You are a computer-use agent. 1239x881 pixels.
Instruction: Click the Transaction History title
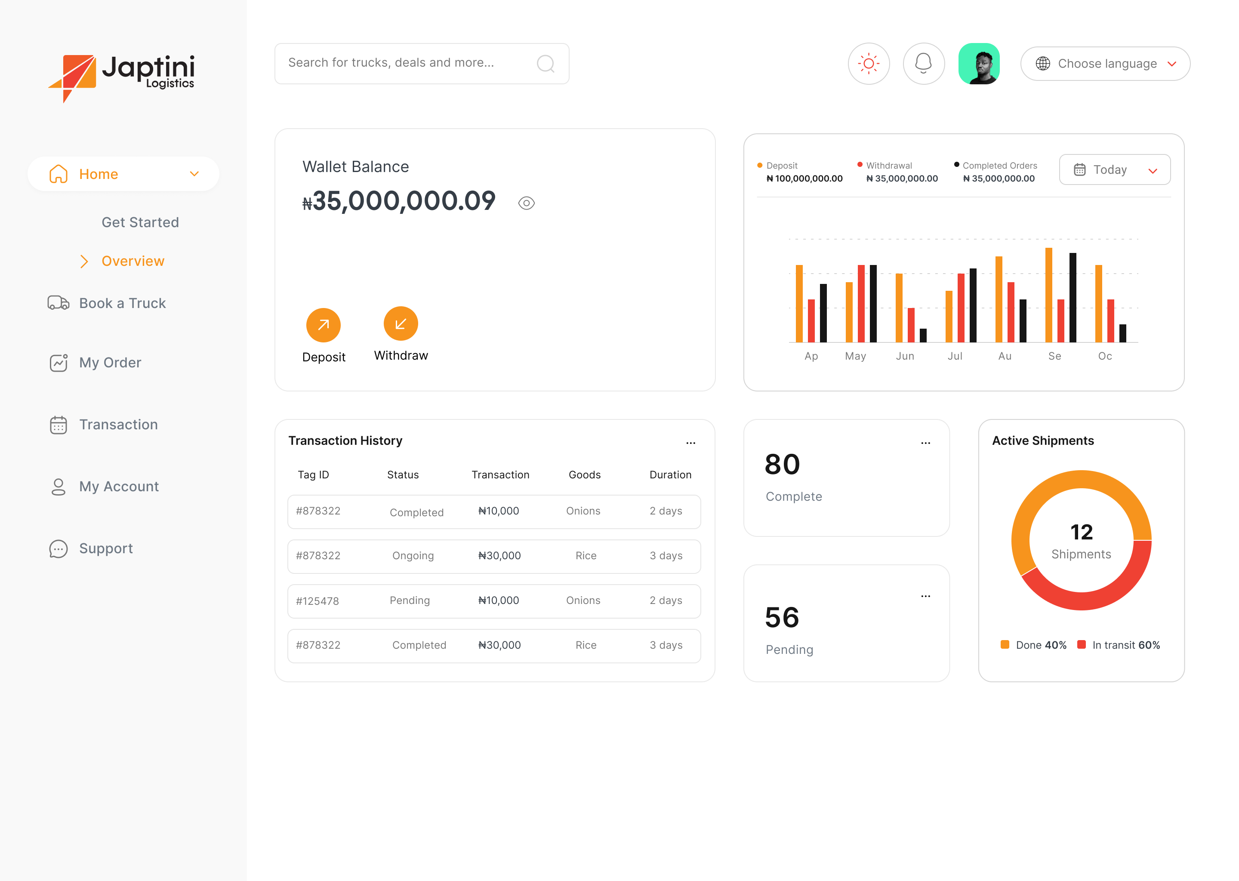point(345,440)
